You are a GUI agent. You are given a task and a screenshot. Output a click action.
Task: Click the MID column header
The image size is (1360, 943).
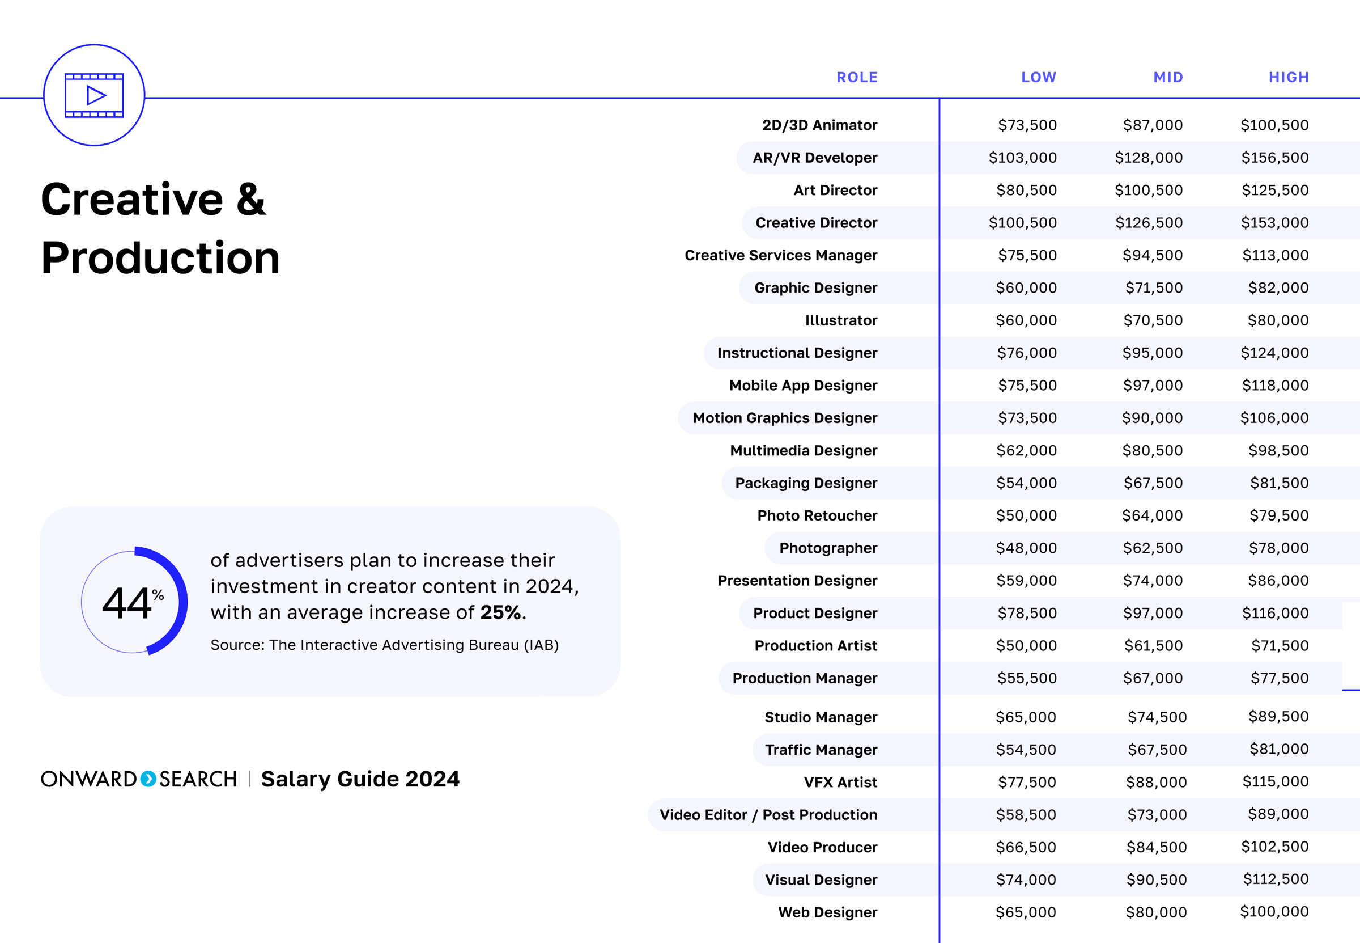click(x=1167, y=77)
